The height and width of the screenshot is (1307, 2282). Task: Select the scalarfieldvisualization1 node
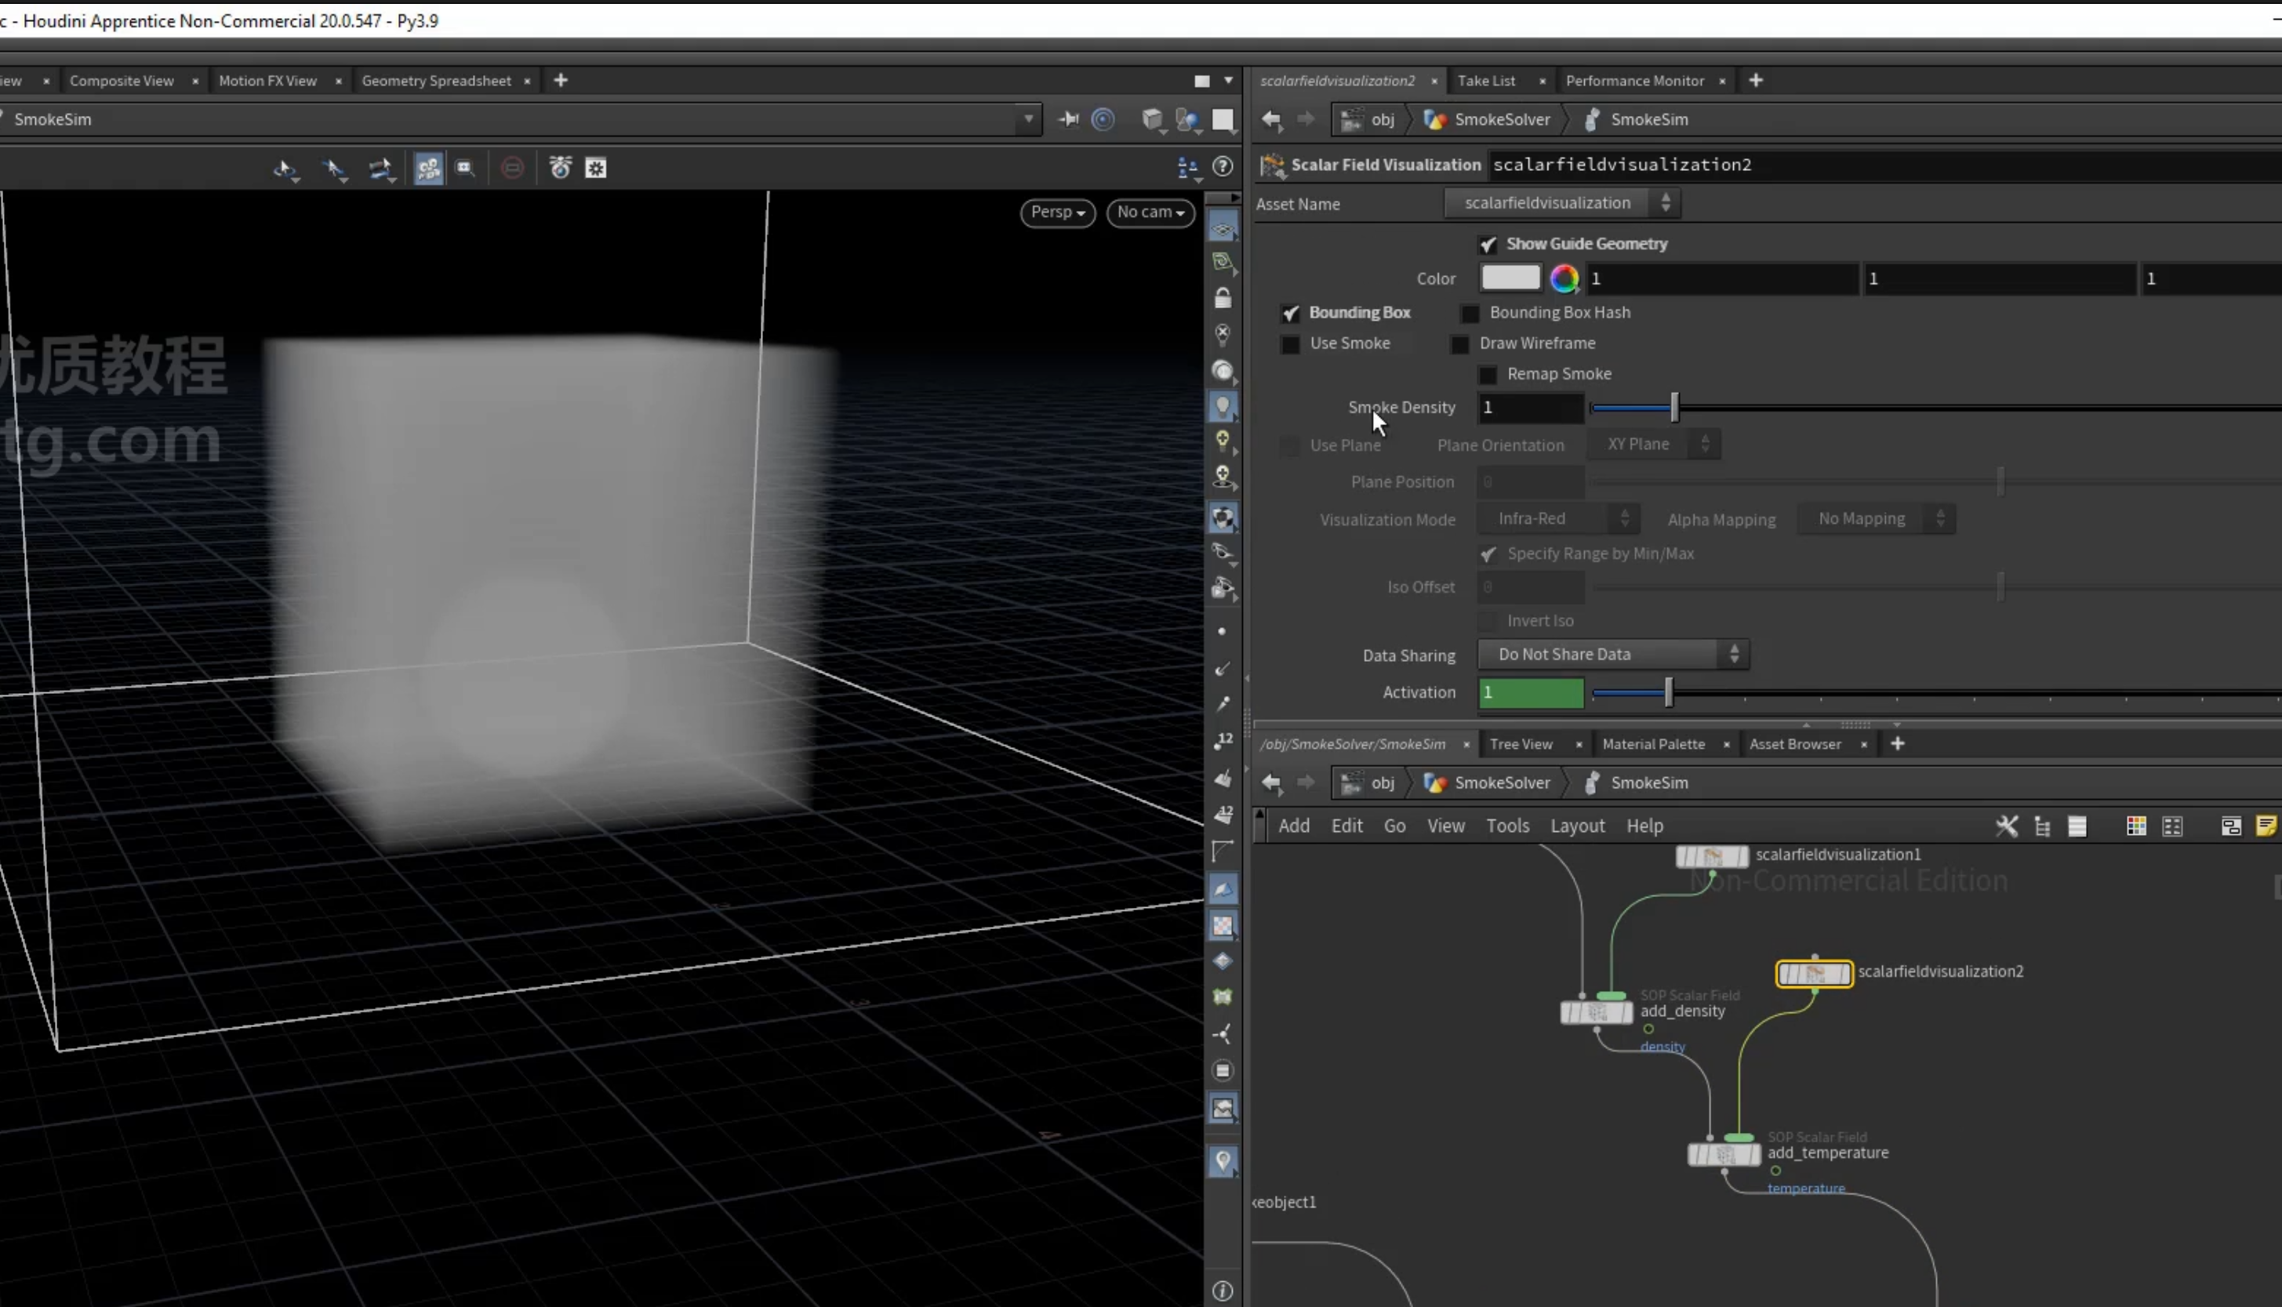click(1712, 856)
